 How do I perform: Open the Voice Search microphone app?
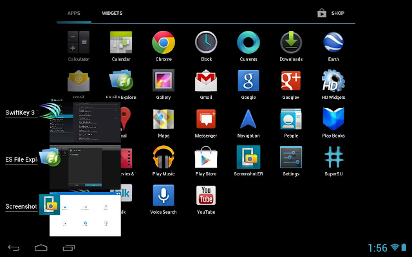click(x=164, y=195)
